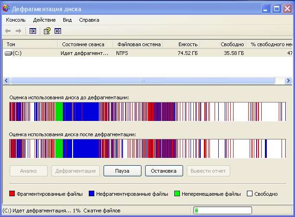Click the green unmovable files legend swatch
This screenshot has width=295, height=217.
point(177,193)
